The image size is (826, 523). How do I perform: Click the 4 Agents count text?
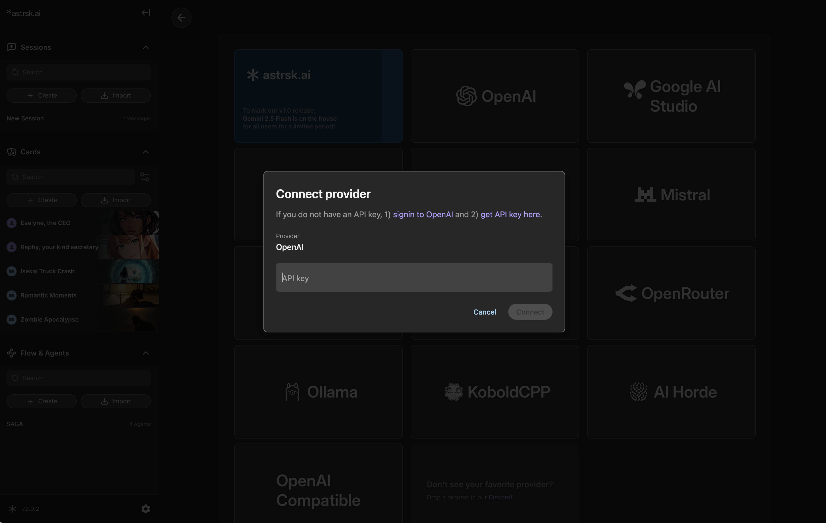[x=140, y=424]
